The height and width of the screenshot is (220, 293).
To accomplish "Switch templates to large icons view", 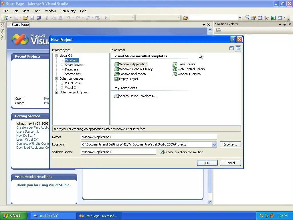I will 231,48.
